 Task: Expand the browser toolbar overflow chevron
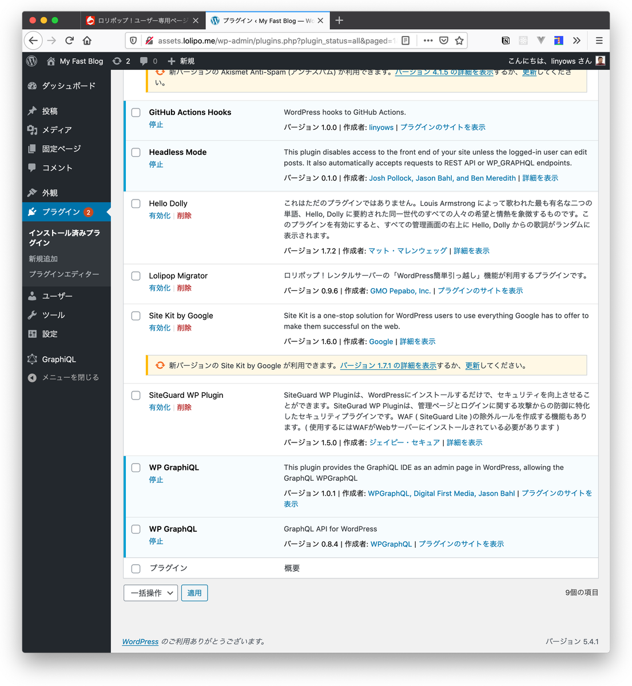click(577, 41)
